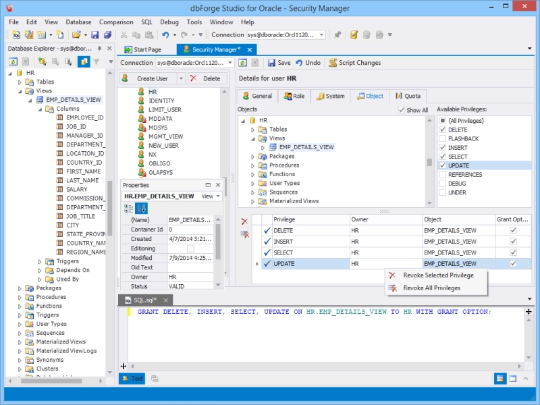Viewport: 540px width, 405px height.
Task: Click the Alphabetical sort icon in Properties panel
Action: pyautogui.click(x=141, y=208)
